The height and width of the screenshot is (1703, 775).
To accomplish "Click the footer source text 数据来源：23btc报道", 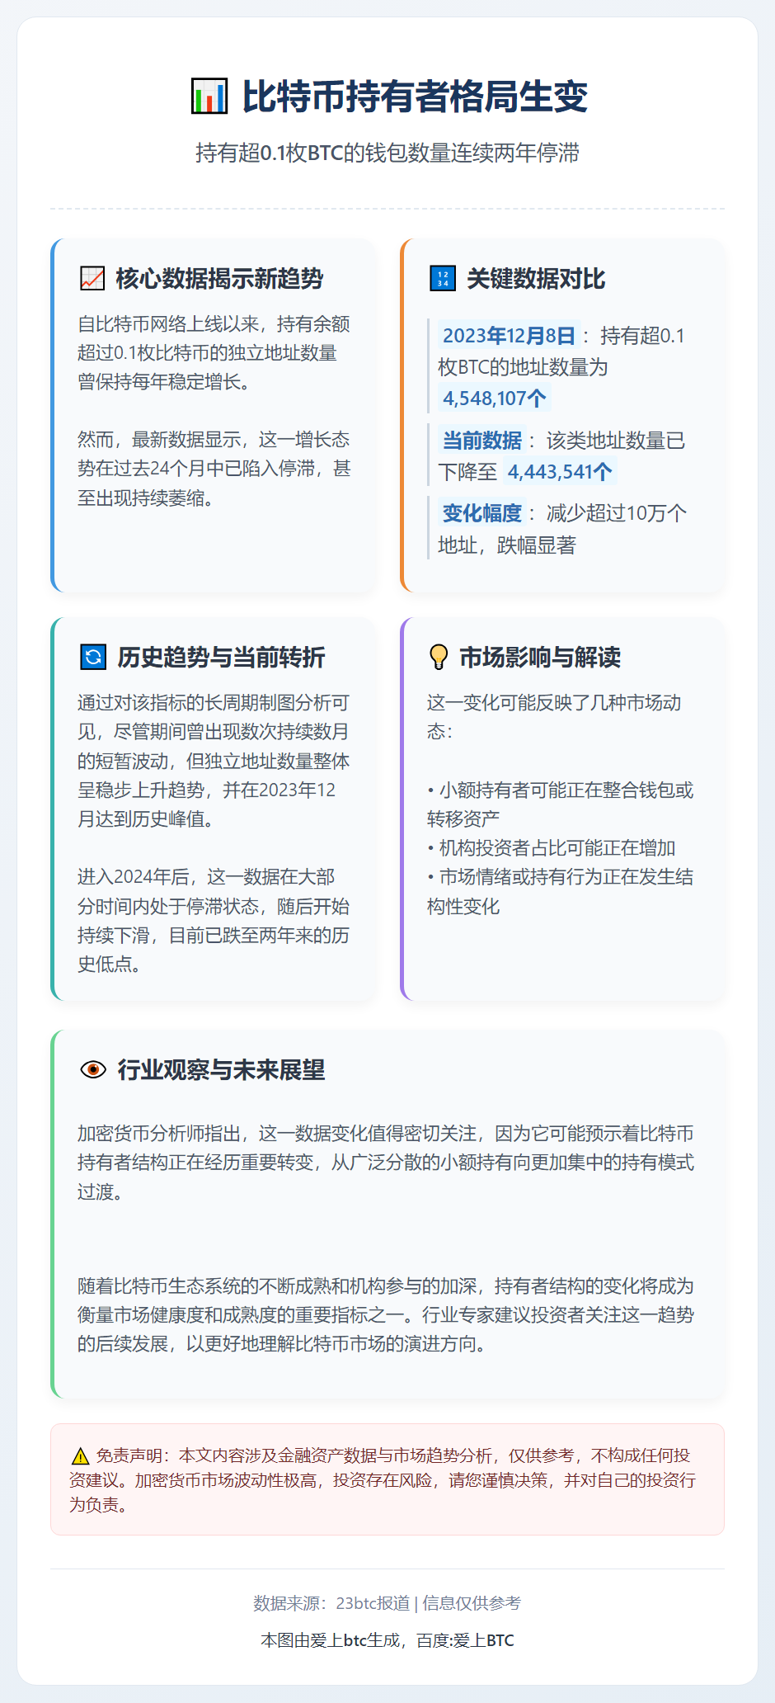I will pos(331,1603).
